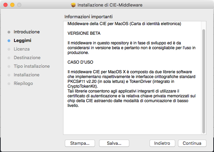Image resolution: width=214 pixels, height=152 pixels.
Task: Click the Introduzione step bullet
Action: point(9,32)
